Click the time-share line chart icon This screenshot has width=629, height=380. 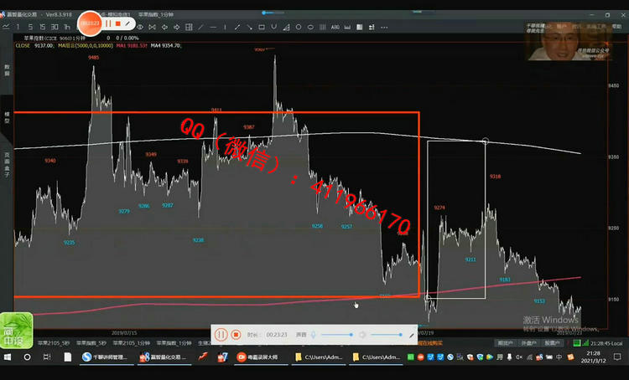[6, 27]
